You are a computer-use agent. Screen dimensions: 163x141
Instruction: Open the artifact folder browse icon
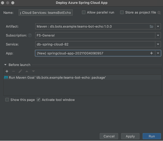pyautogui.click(x=151, y=27)
